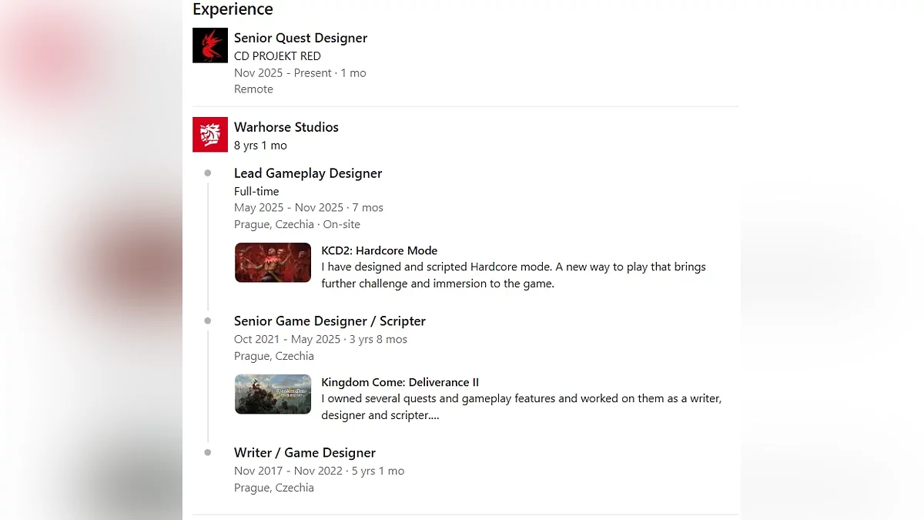Select the Senior Game Designer / Scripter title
Screen dimensions: 924x520
coord(330,321)
